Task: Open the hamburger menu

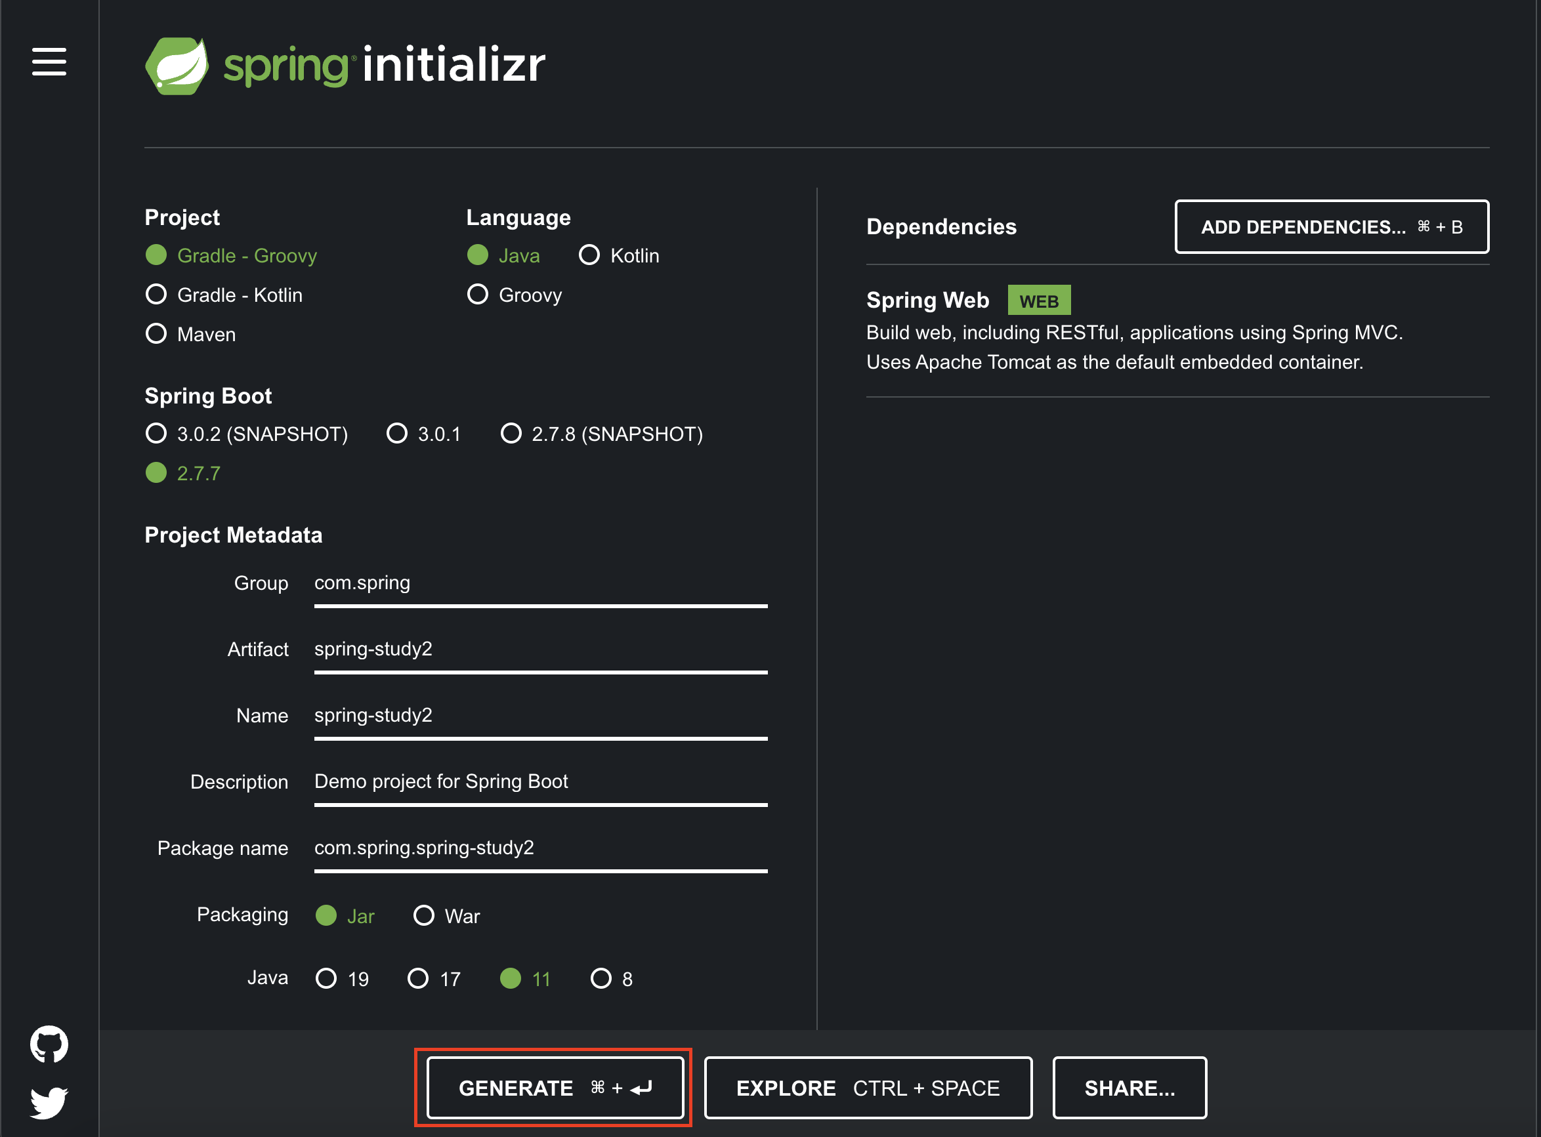Action: pyautogui.click(x=49, y=62)
